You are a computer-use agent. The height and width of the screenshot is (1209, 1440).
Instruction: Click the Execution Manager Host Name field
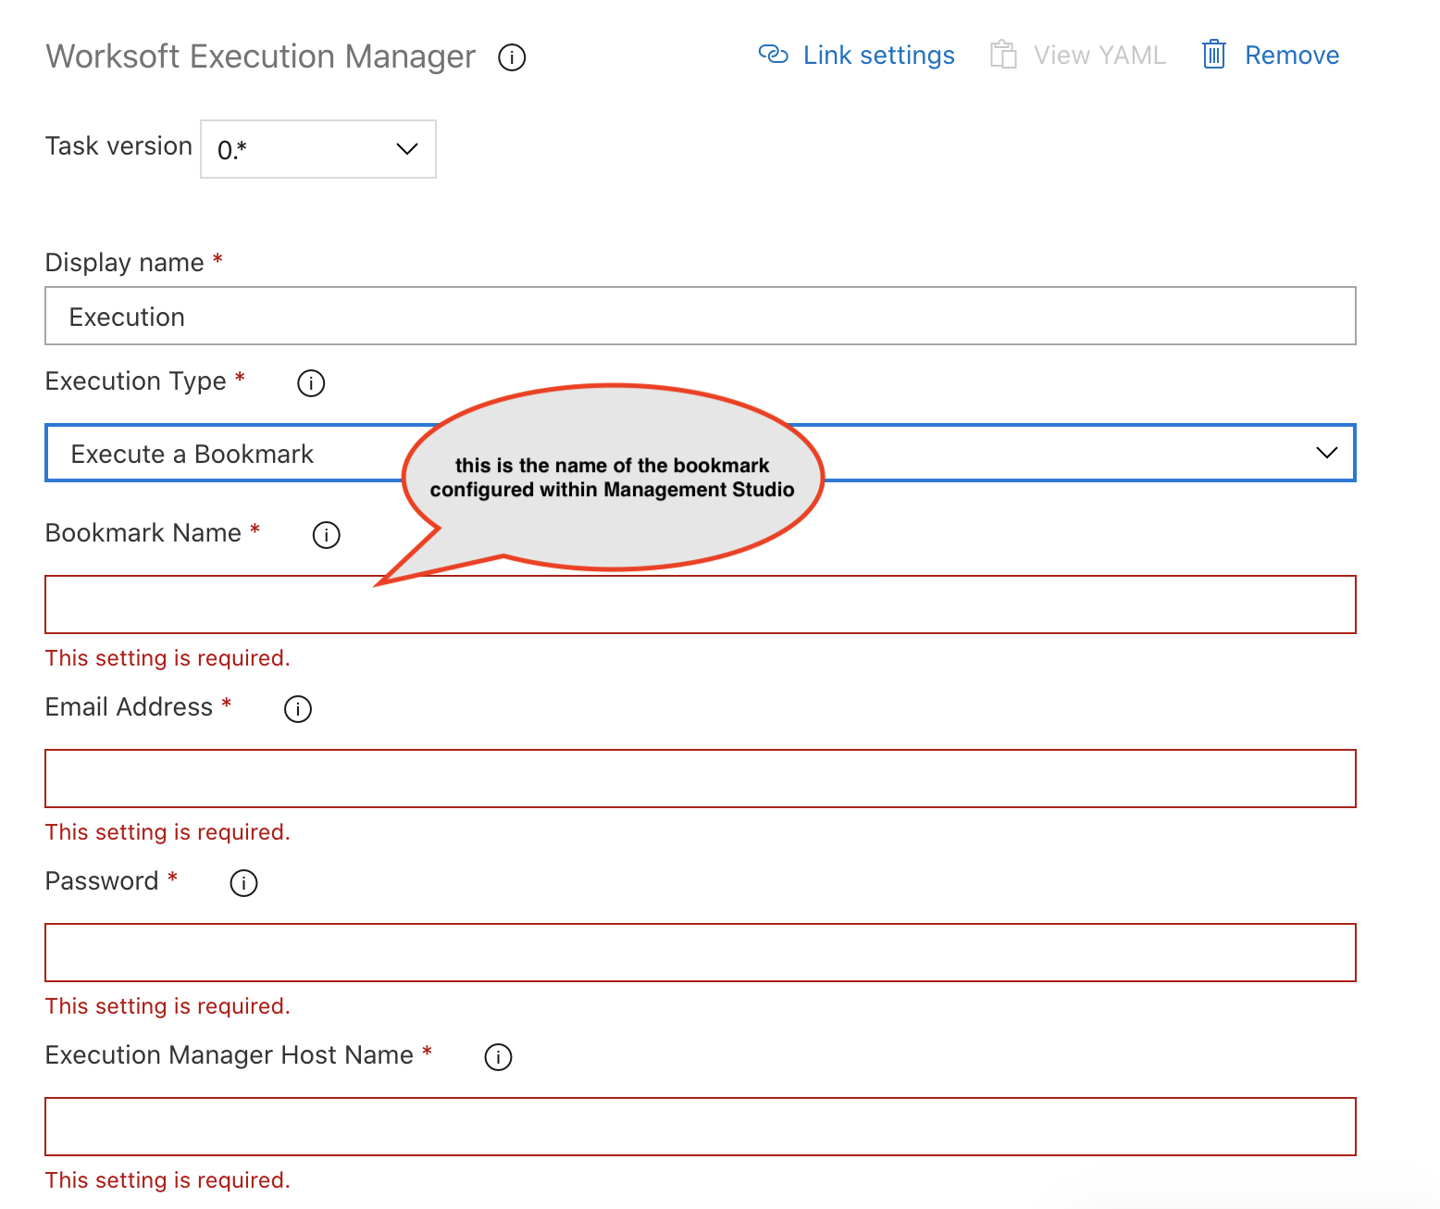pos(701,1127)
